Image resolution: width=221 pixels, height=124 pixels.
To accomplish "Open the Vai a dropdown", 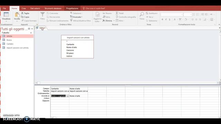I will [x=150, y=17].
